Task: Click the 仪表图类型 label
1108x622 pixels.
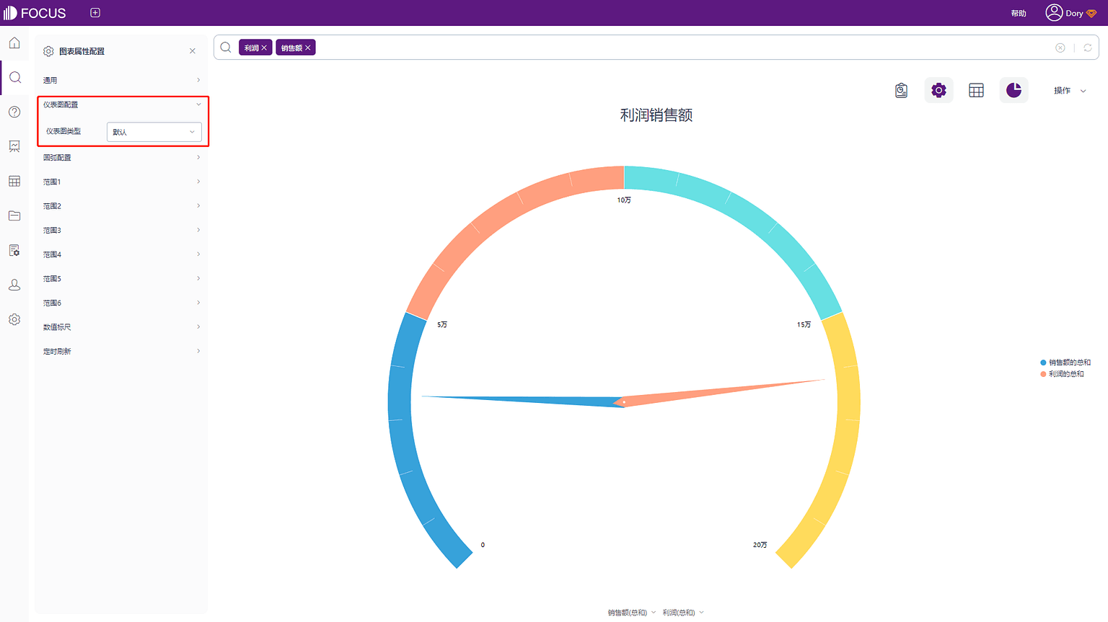Action: [x=63, y=131]
